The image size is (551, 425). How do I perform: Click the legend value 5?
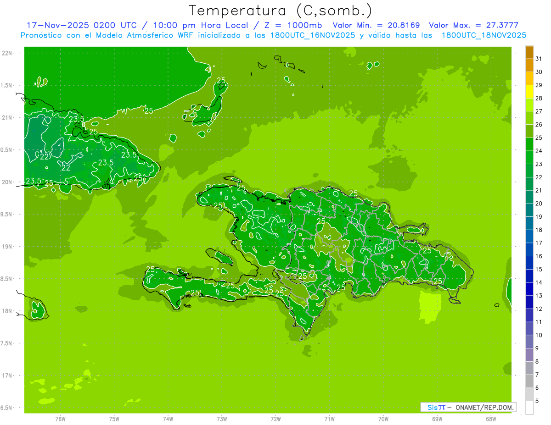coord(537,401)
